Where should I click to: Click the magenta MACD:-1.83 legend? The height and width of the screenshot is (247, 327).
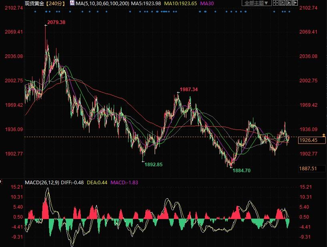click(125, 183)
